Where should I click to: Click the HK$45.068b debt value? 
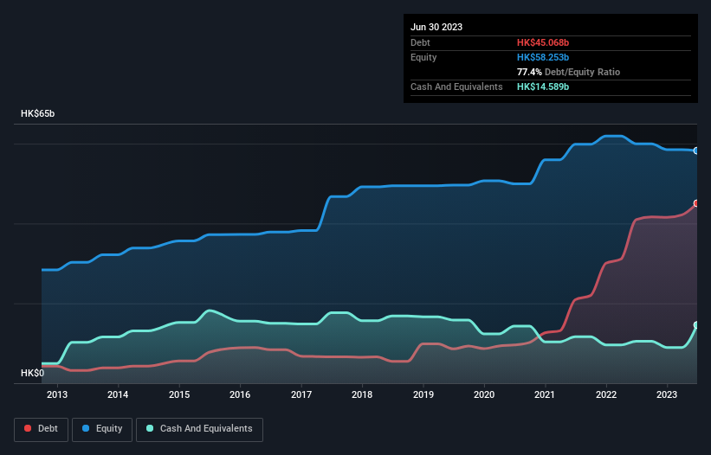tap(543, 42)
